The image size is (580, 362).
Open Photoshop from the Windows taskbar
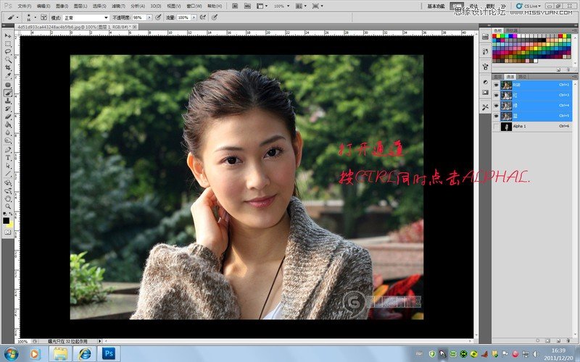pos(109,353)
